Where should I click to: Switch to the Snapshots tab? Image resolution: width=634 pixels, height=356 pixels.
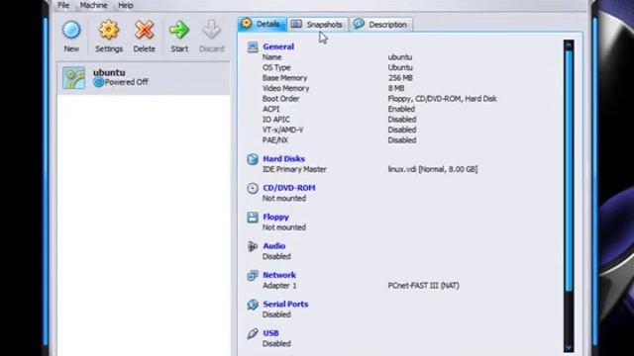pos(317,24)
